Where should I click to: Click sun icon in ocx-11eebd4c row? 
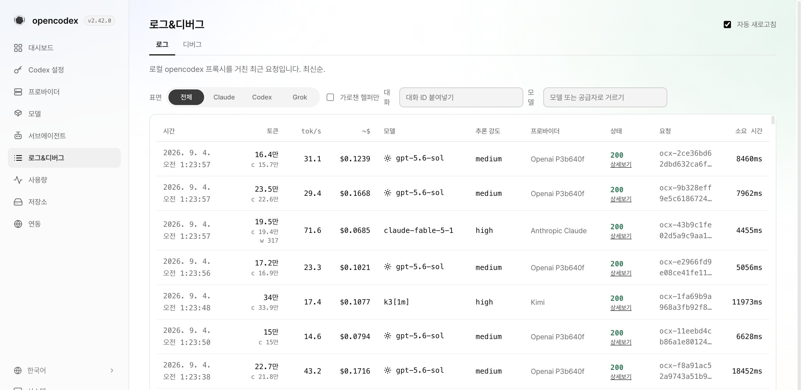click(x=388, y=336)
